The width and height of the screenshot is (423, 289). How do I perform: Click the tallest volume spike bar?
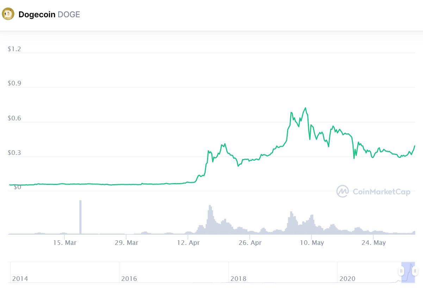[80, 215]
